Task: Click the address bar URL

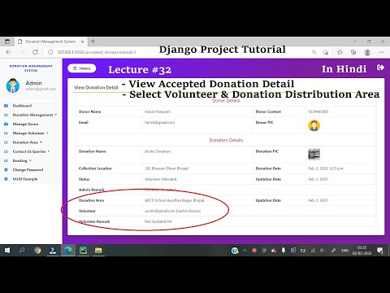Action: 97,52
